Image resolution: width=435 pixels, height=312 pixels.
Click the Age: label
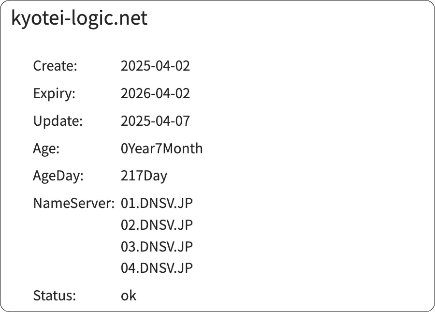[46, 149]
